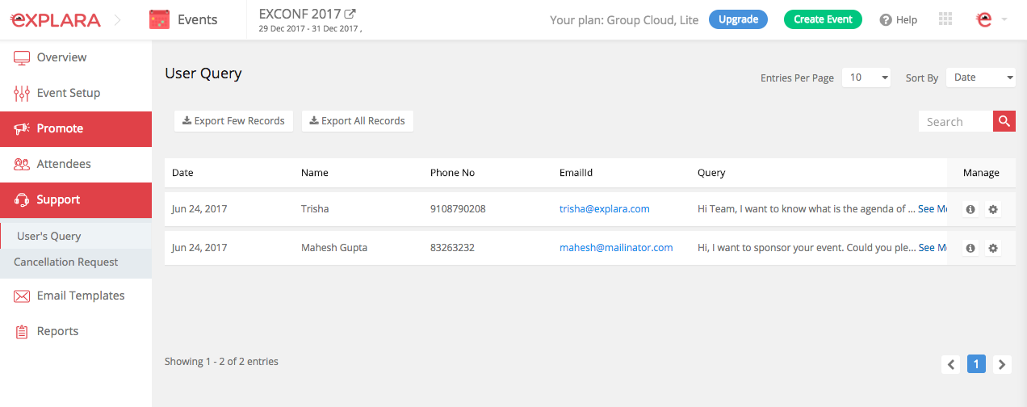The height and width of the screenshot is (407, 1027).
Task: Select Promote in the sidebar
Action: (76, 128)
